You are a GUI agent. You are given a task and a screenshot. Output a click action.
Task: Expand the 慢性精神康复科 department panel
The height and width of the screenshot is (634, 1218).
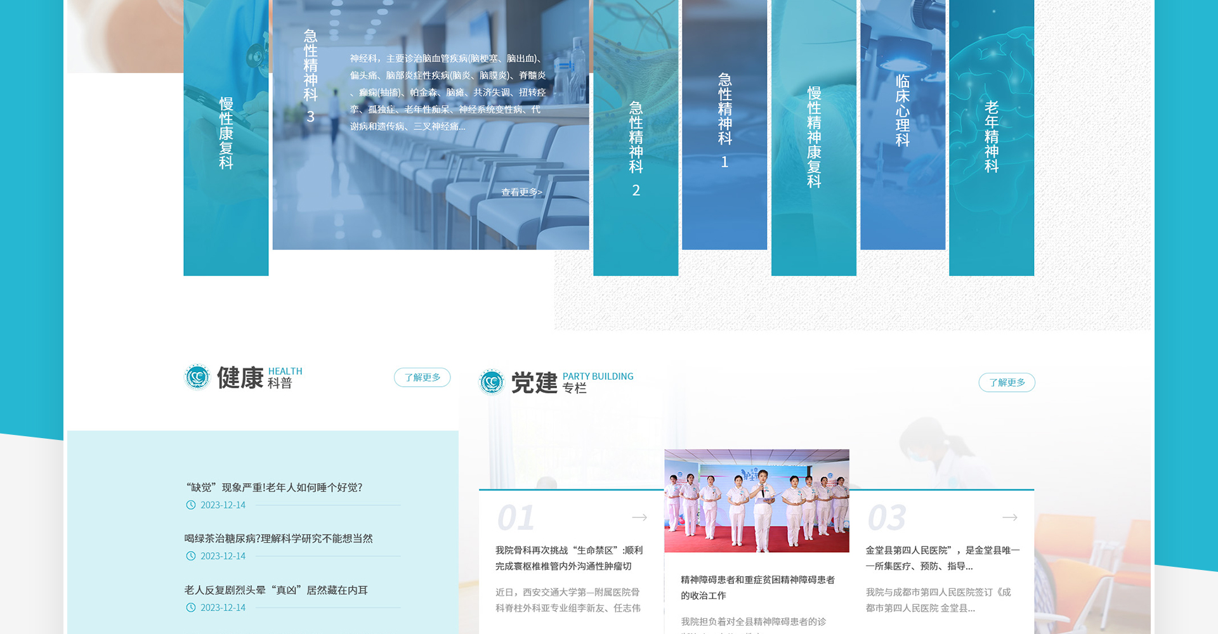[x=814, y=137]
